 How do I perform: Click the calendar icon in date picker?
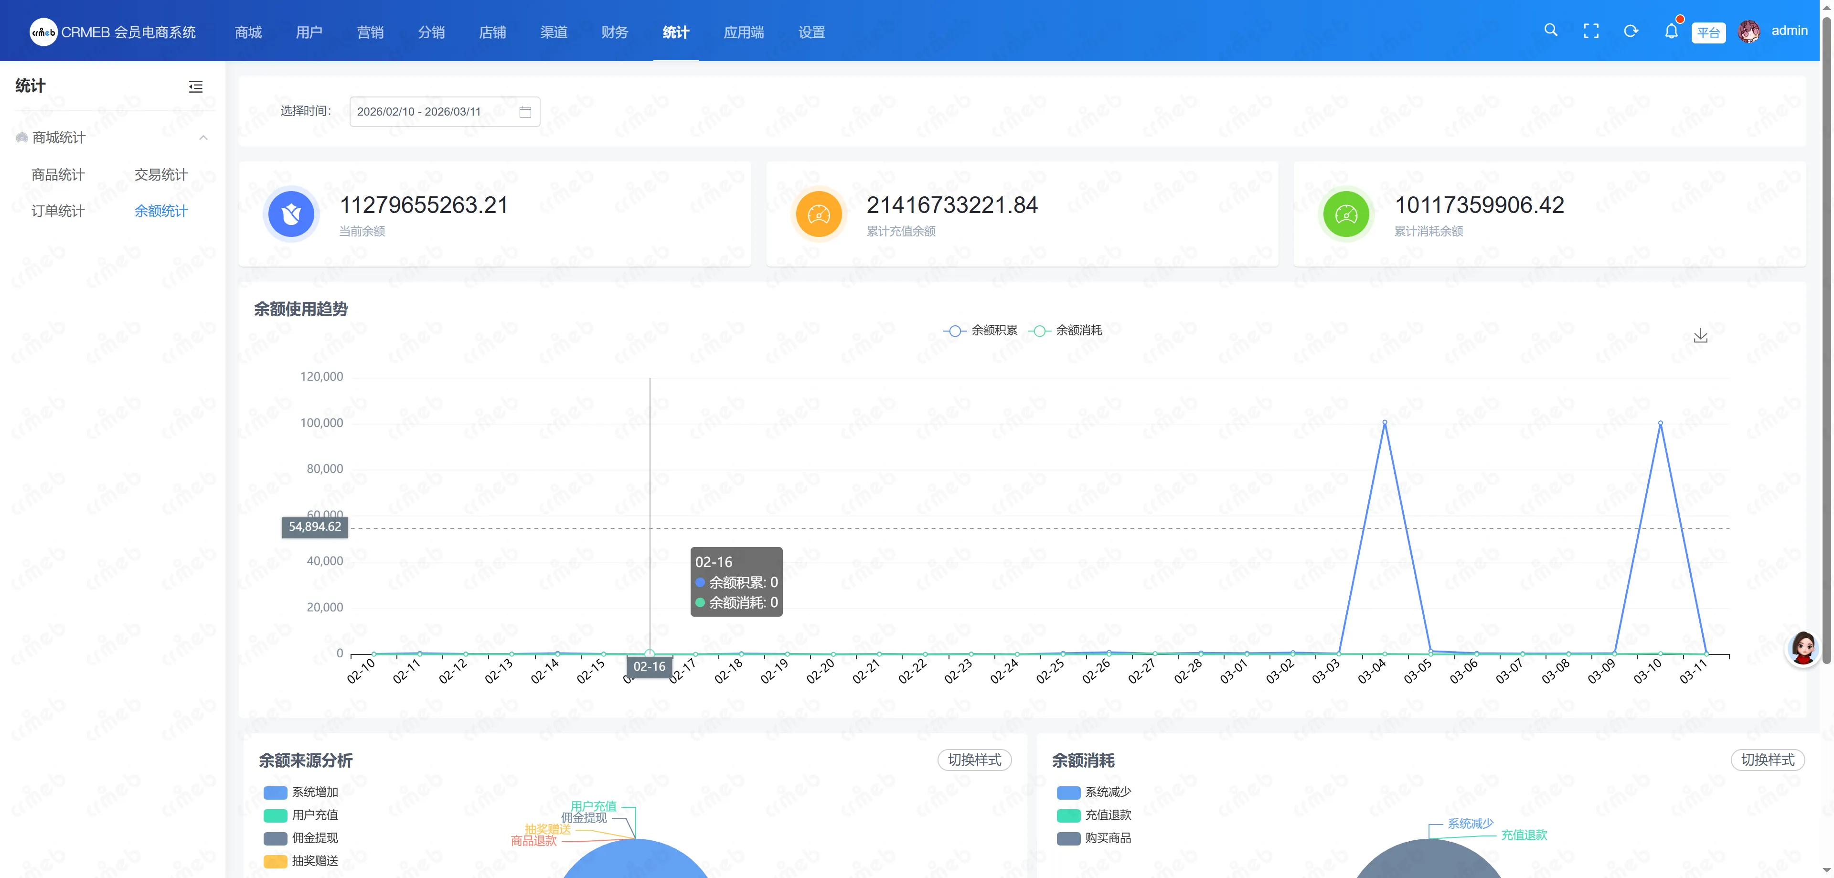(x=525, y=112)
